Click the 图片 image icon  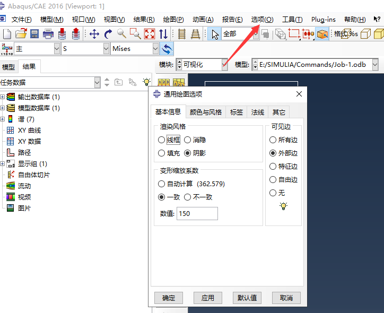tap(10, 208)
